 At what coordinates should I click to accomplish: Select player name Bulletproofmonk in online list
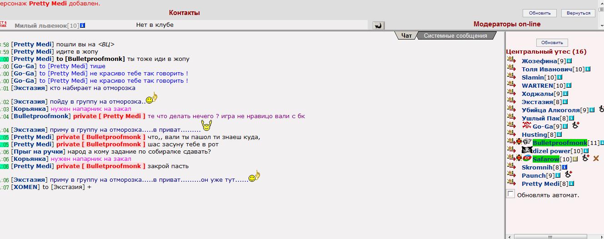point(559,143)
